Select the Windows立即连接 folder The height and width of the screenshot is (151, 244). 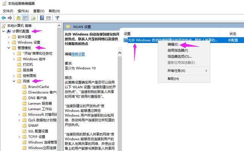pyautogui.click(x=42, y=148)
